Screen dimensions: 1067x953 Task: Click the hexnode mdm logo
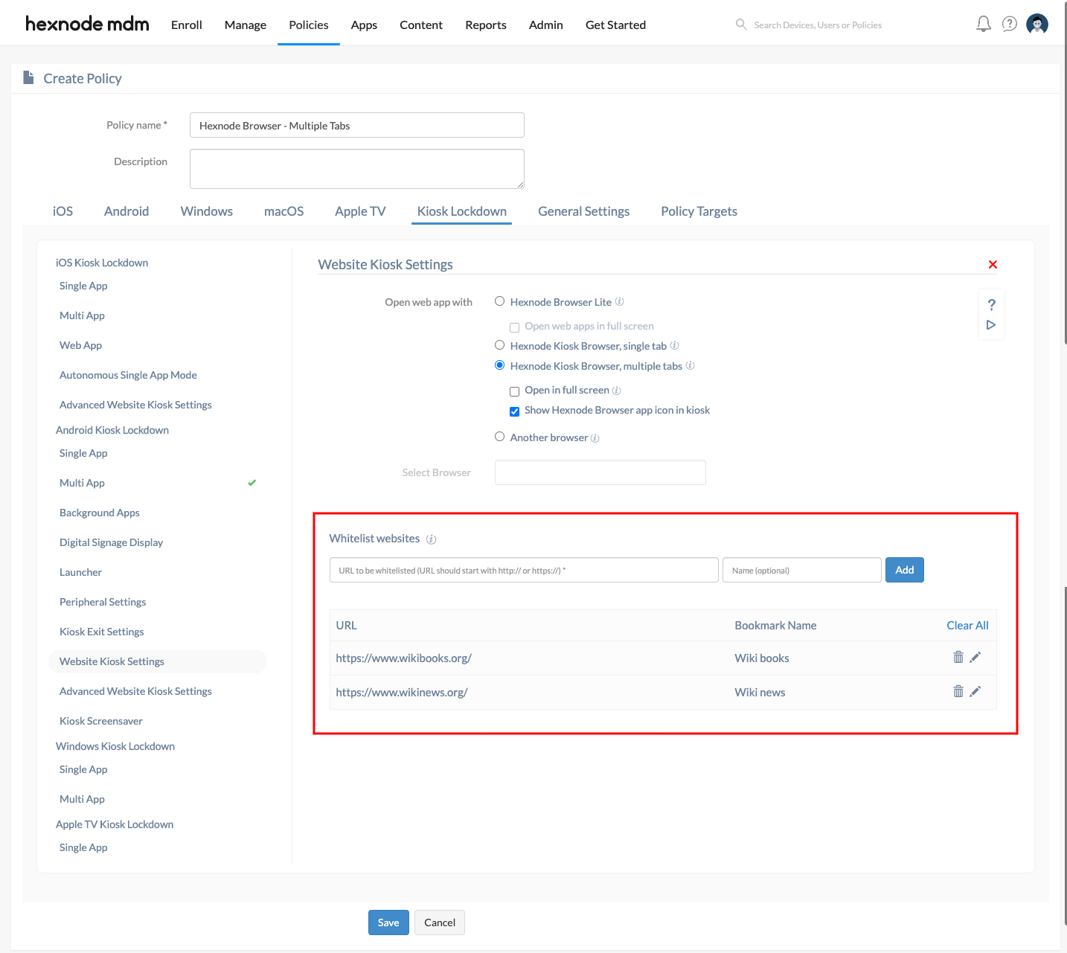pyautogui.click(x=87, y=24)
